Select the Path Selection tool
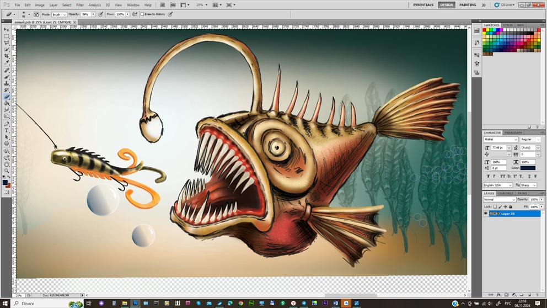Viewport: 547px width, 308px height. tap(7, 137)
